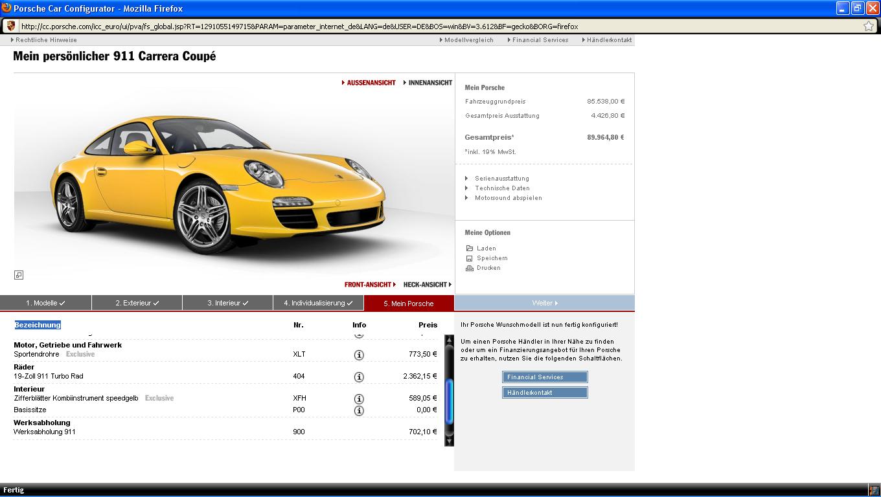881x497 pixels.
Task: Click the Bezeichnung column header
Action: click(x=38, y=325)
